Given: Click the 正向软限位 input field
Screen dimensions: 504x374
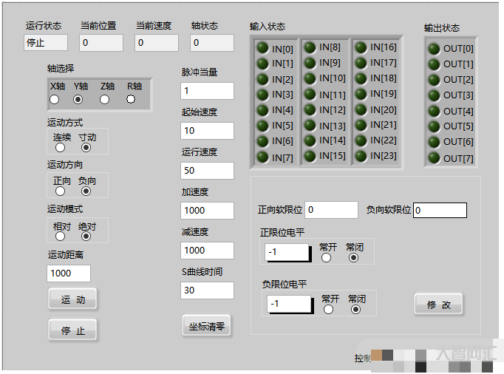Looking at the screenshot, I should pos(331,210).
